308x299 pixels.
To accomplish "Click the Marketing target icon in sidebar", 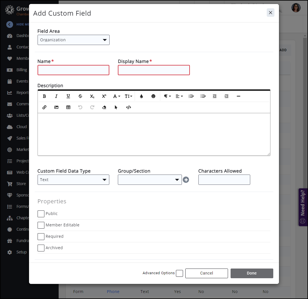I will click(10, 150).
